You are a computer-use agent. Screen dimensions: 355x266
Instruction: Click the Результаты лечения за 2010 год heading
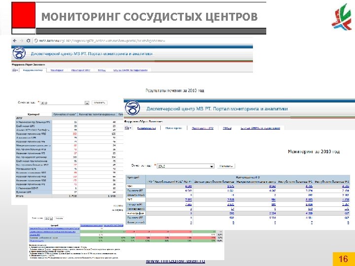pyautogui.click(x=175, y=91)
